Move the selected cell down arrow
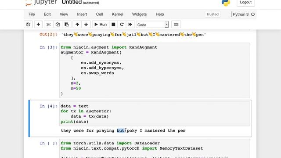 [x=86, y=25]
